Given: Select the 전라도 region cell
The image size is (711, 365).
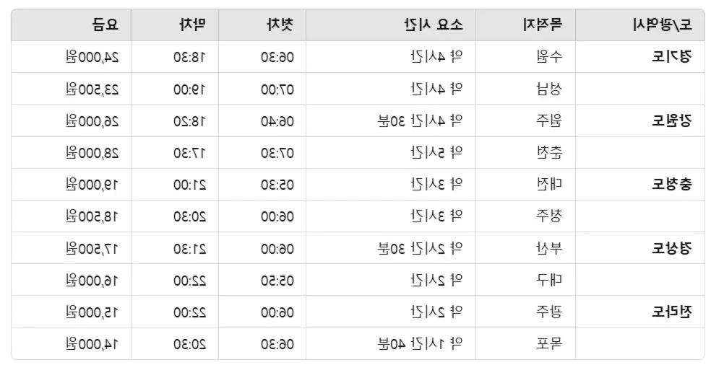Looking at the screenshot, I should [640, 312].
